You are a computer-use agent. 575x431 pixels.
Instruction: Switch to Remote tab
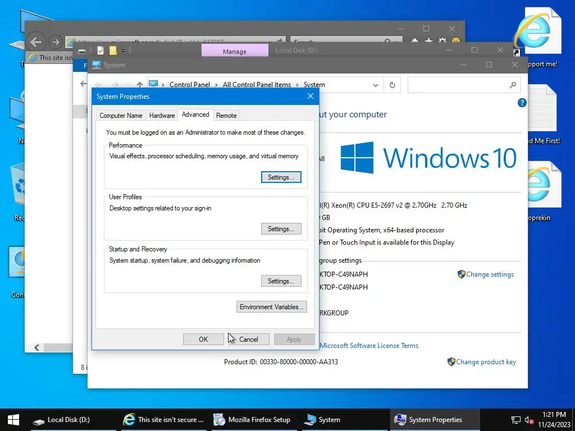coord(226,116)
